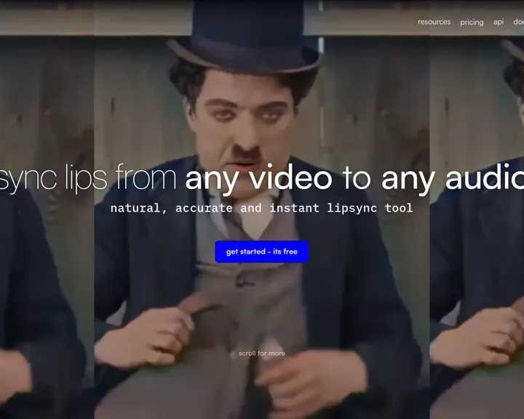
Task: Open the partially visible docs link
Action: pyautogui.click(x=518, y=22)
